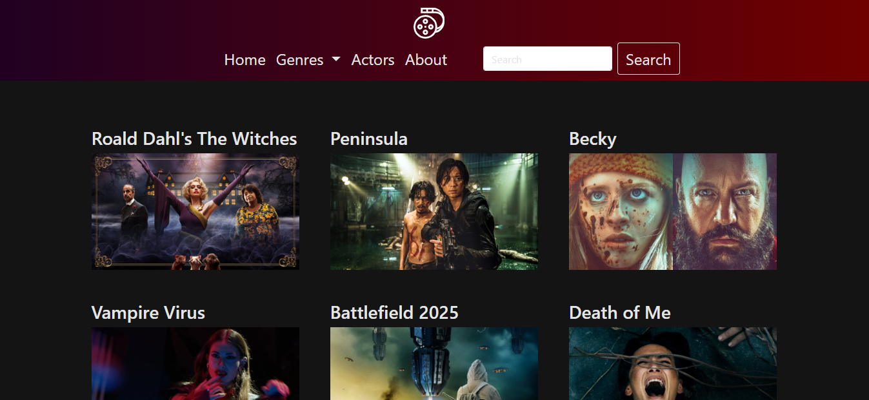
Task: Expand the Genres dropdown menu
Action: pos(308,60)
